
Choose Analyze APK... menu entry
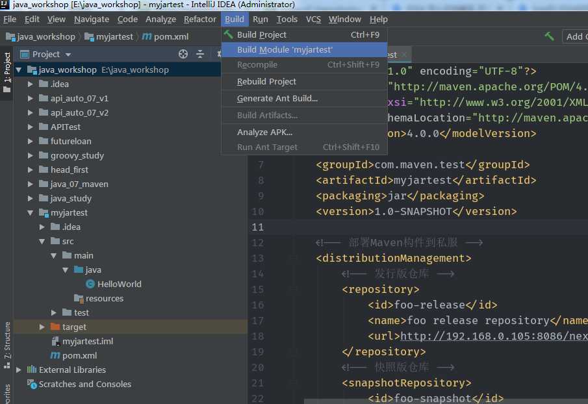tap(304, 132)
